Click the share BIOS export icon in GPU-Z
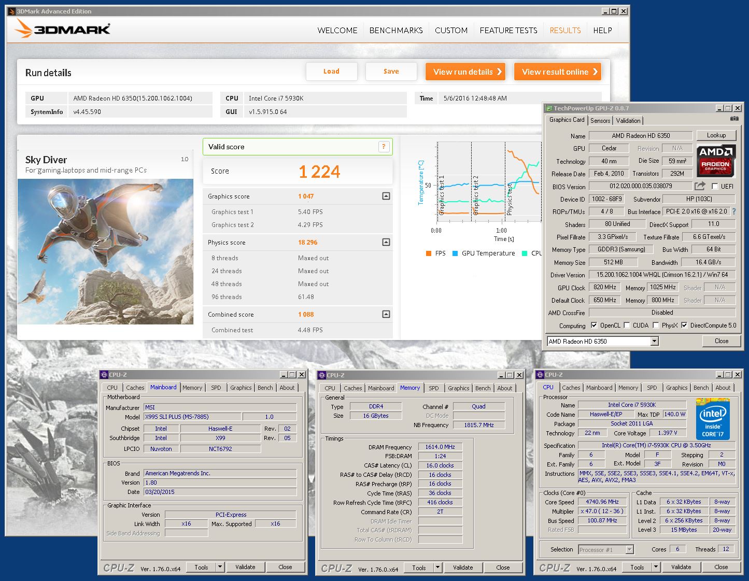749x581 pixels. coord(700,186)
